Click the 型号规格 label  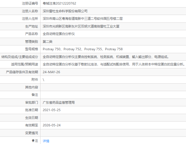pos(32,49)
